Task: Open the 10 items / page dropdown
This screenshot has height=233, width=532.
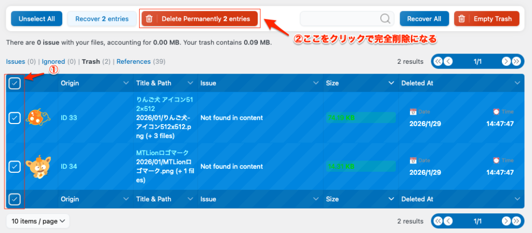Action: [x=37, y=221]
